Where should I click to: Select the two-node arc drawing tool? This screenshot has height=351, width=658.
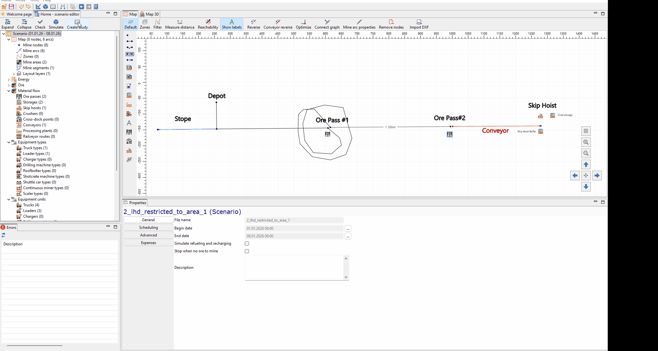click(x=130, y=41)
